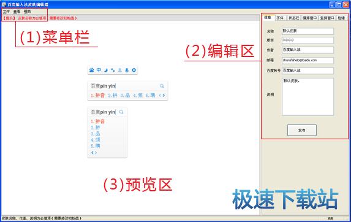Click status bar text about required fields
Image resolution: width=351 pixels, height=222 pixels.
click(x=42, y=218)
